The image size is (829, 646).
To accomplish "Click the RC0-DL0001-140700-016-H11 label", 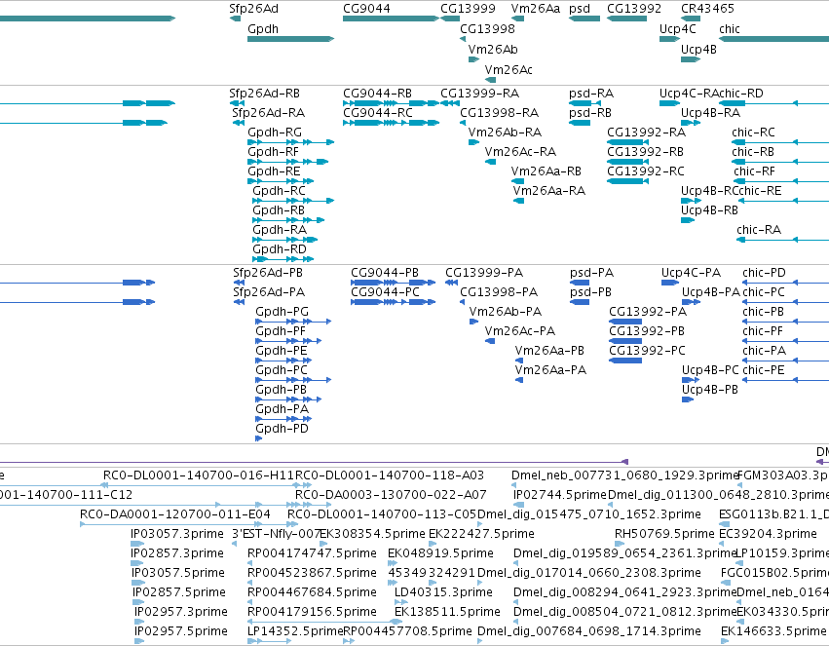I will point(199,475).
